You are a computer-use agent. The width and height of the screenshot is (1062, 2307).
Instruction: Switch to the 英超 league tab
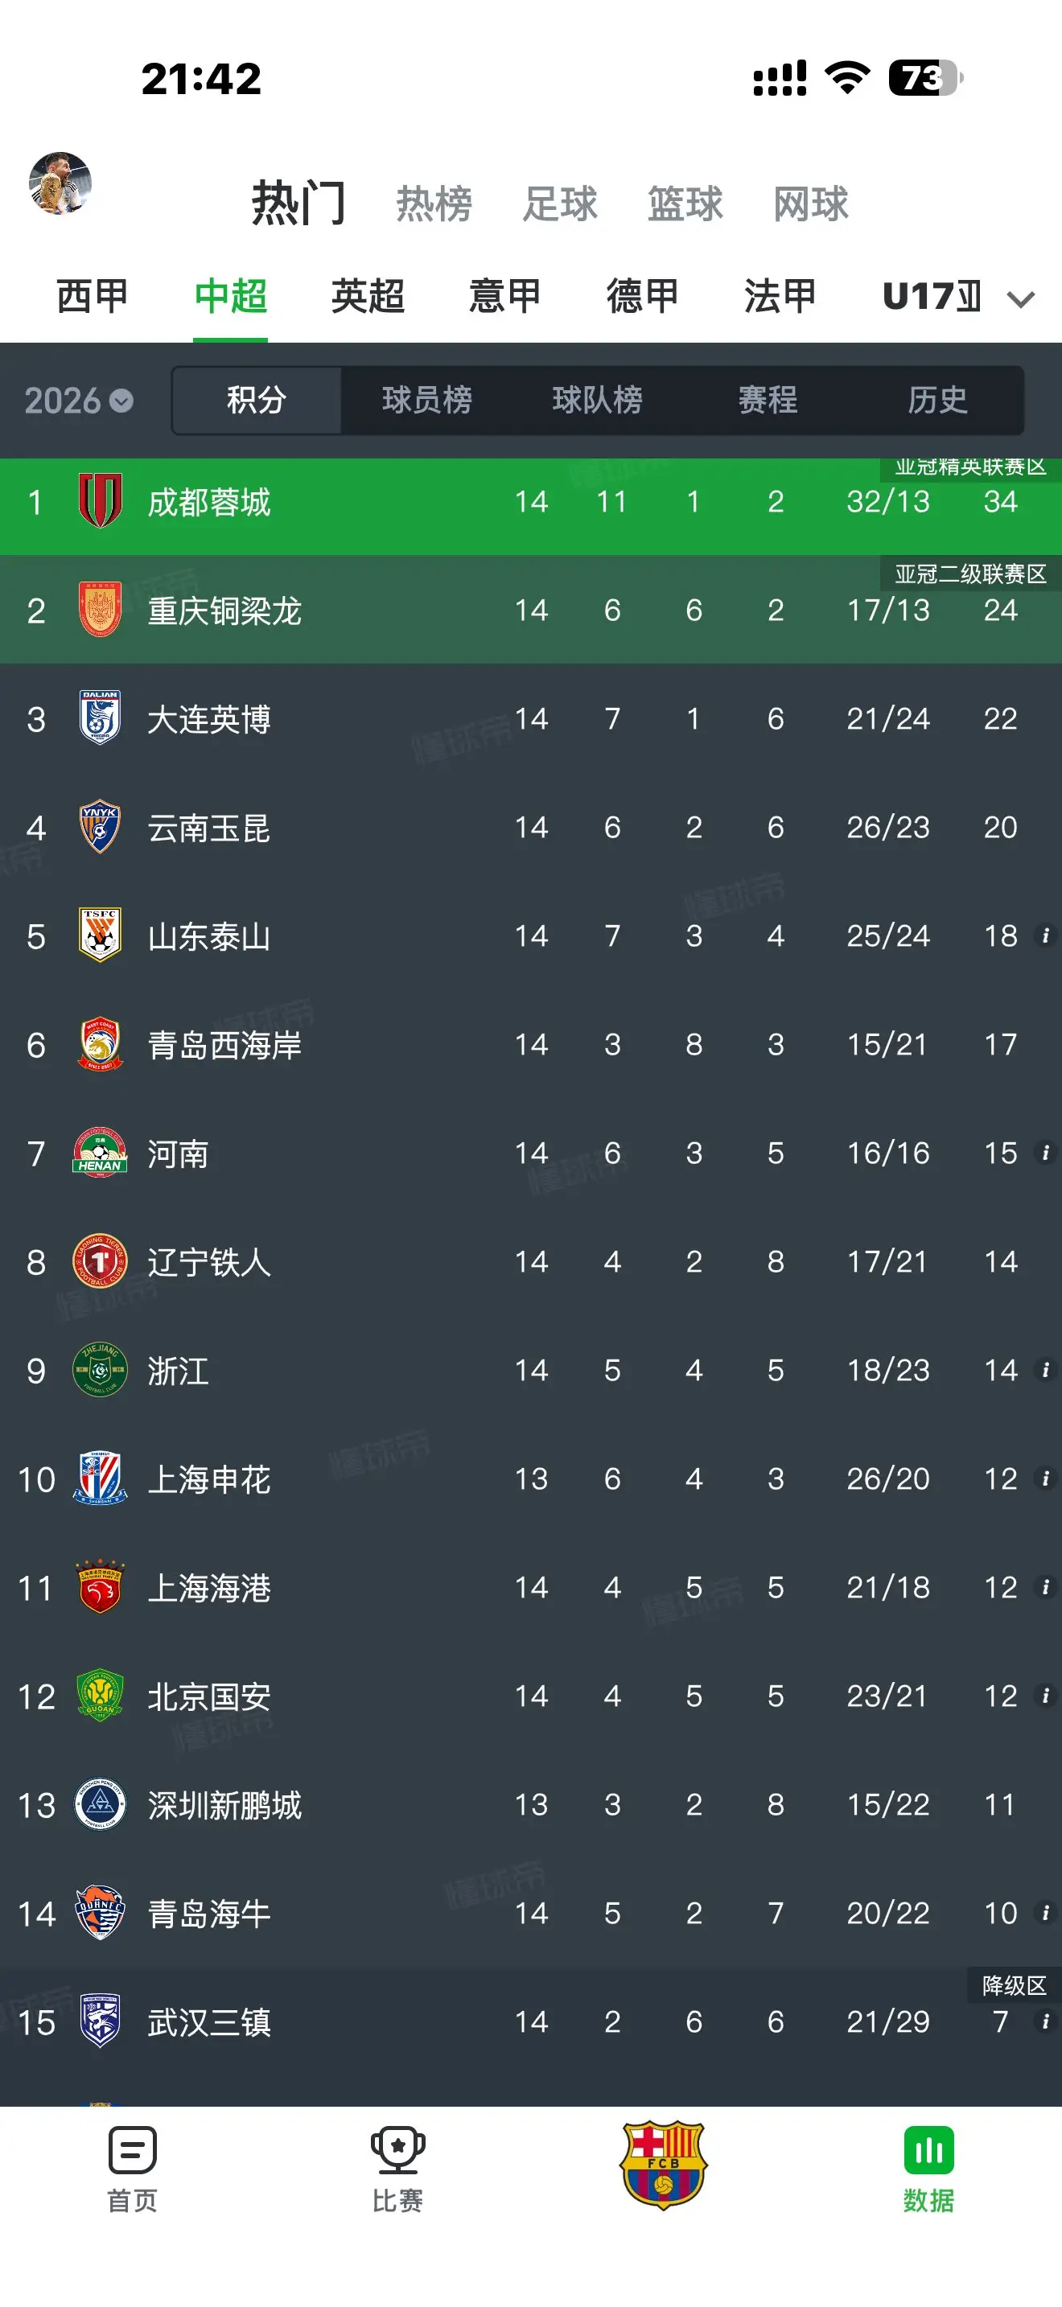(x=368, y=297)
